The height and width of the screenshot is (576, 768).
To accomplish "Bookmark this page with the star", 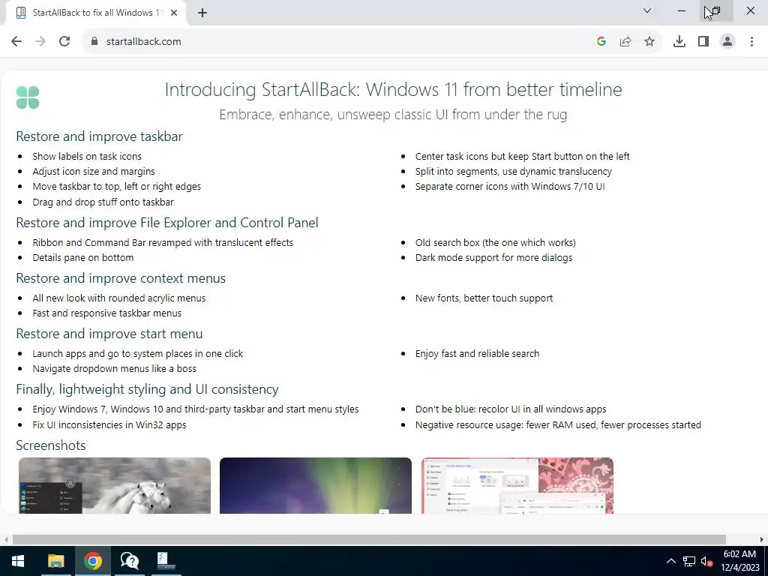I will tap(649, 42).
